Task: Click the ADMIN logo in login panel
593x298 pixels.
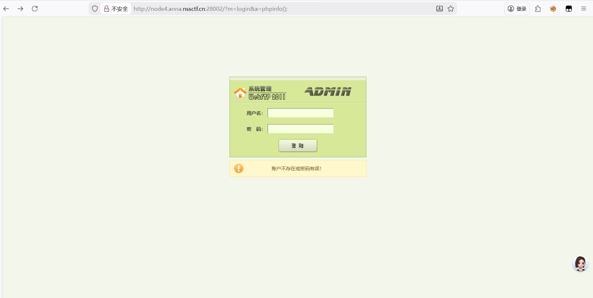Action: coord(328,92)
